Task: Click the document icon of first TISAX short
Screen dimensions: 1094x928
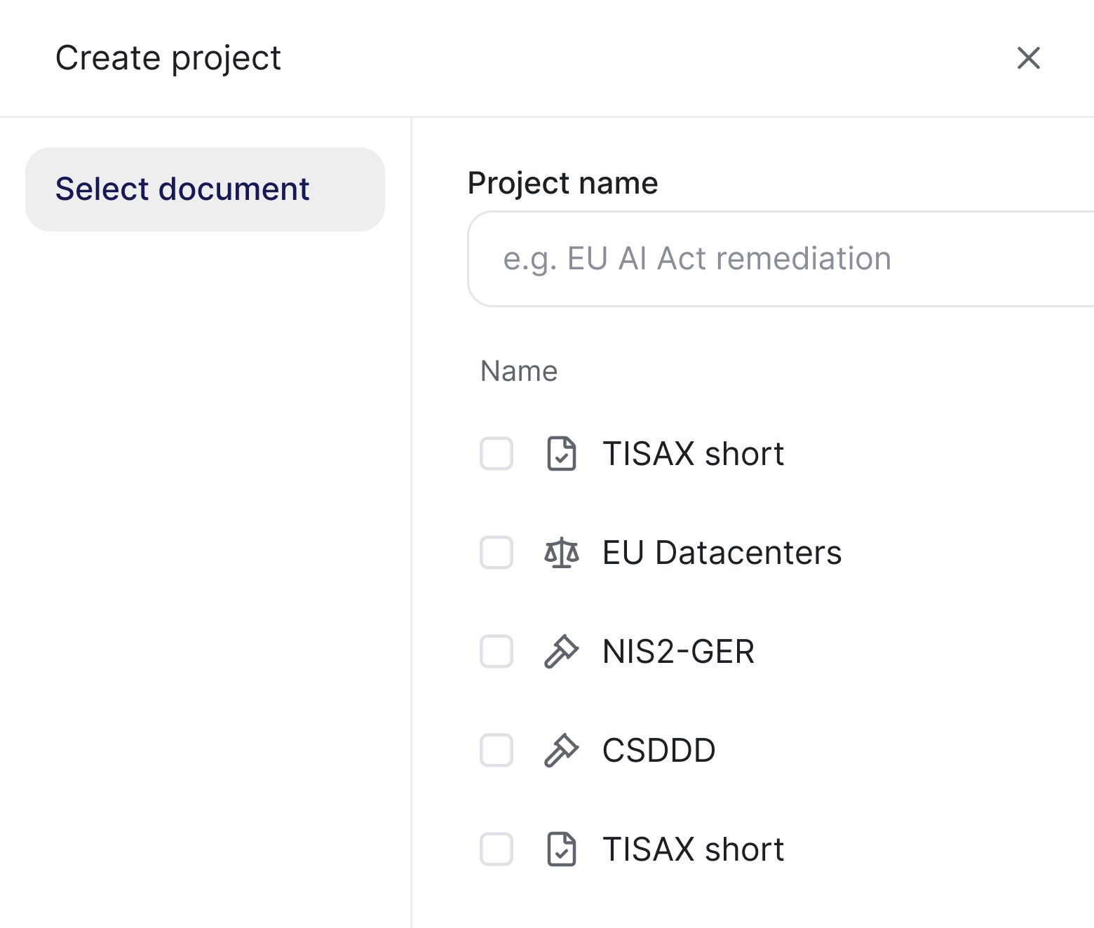Action: click(x=562, y=453)
